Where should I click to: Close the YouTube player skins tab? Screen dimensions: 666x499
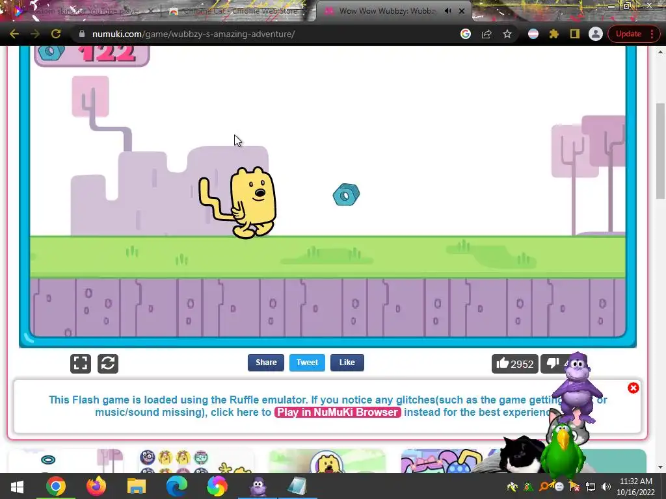[150, 11]
